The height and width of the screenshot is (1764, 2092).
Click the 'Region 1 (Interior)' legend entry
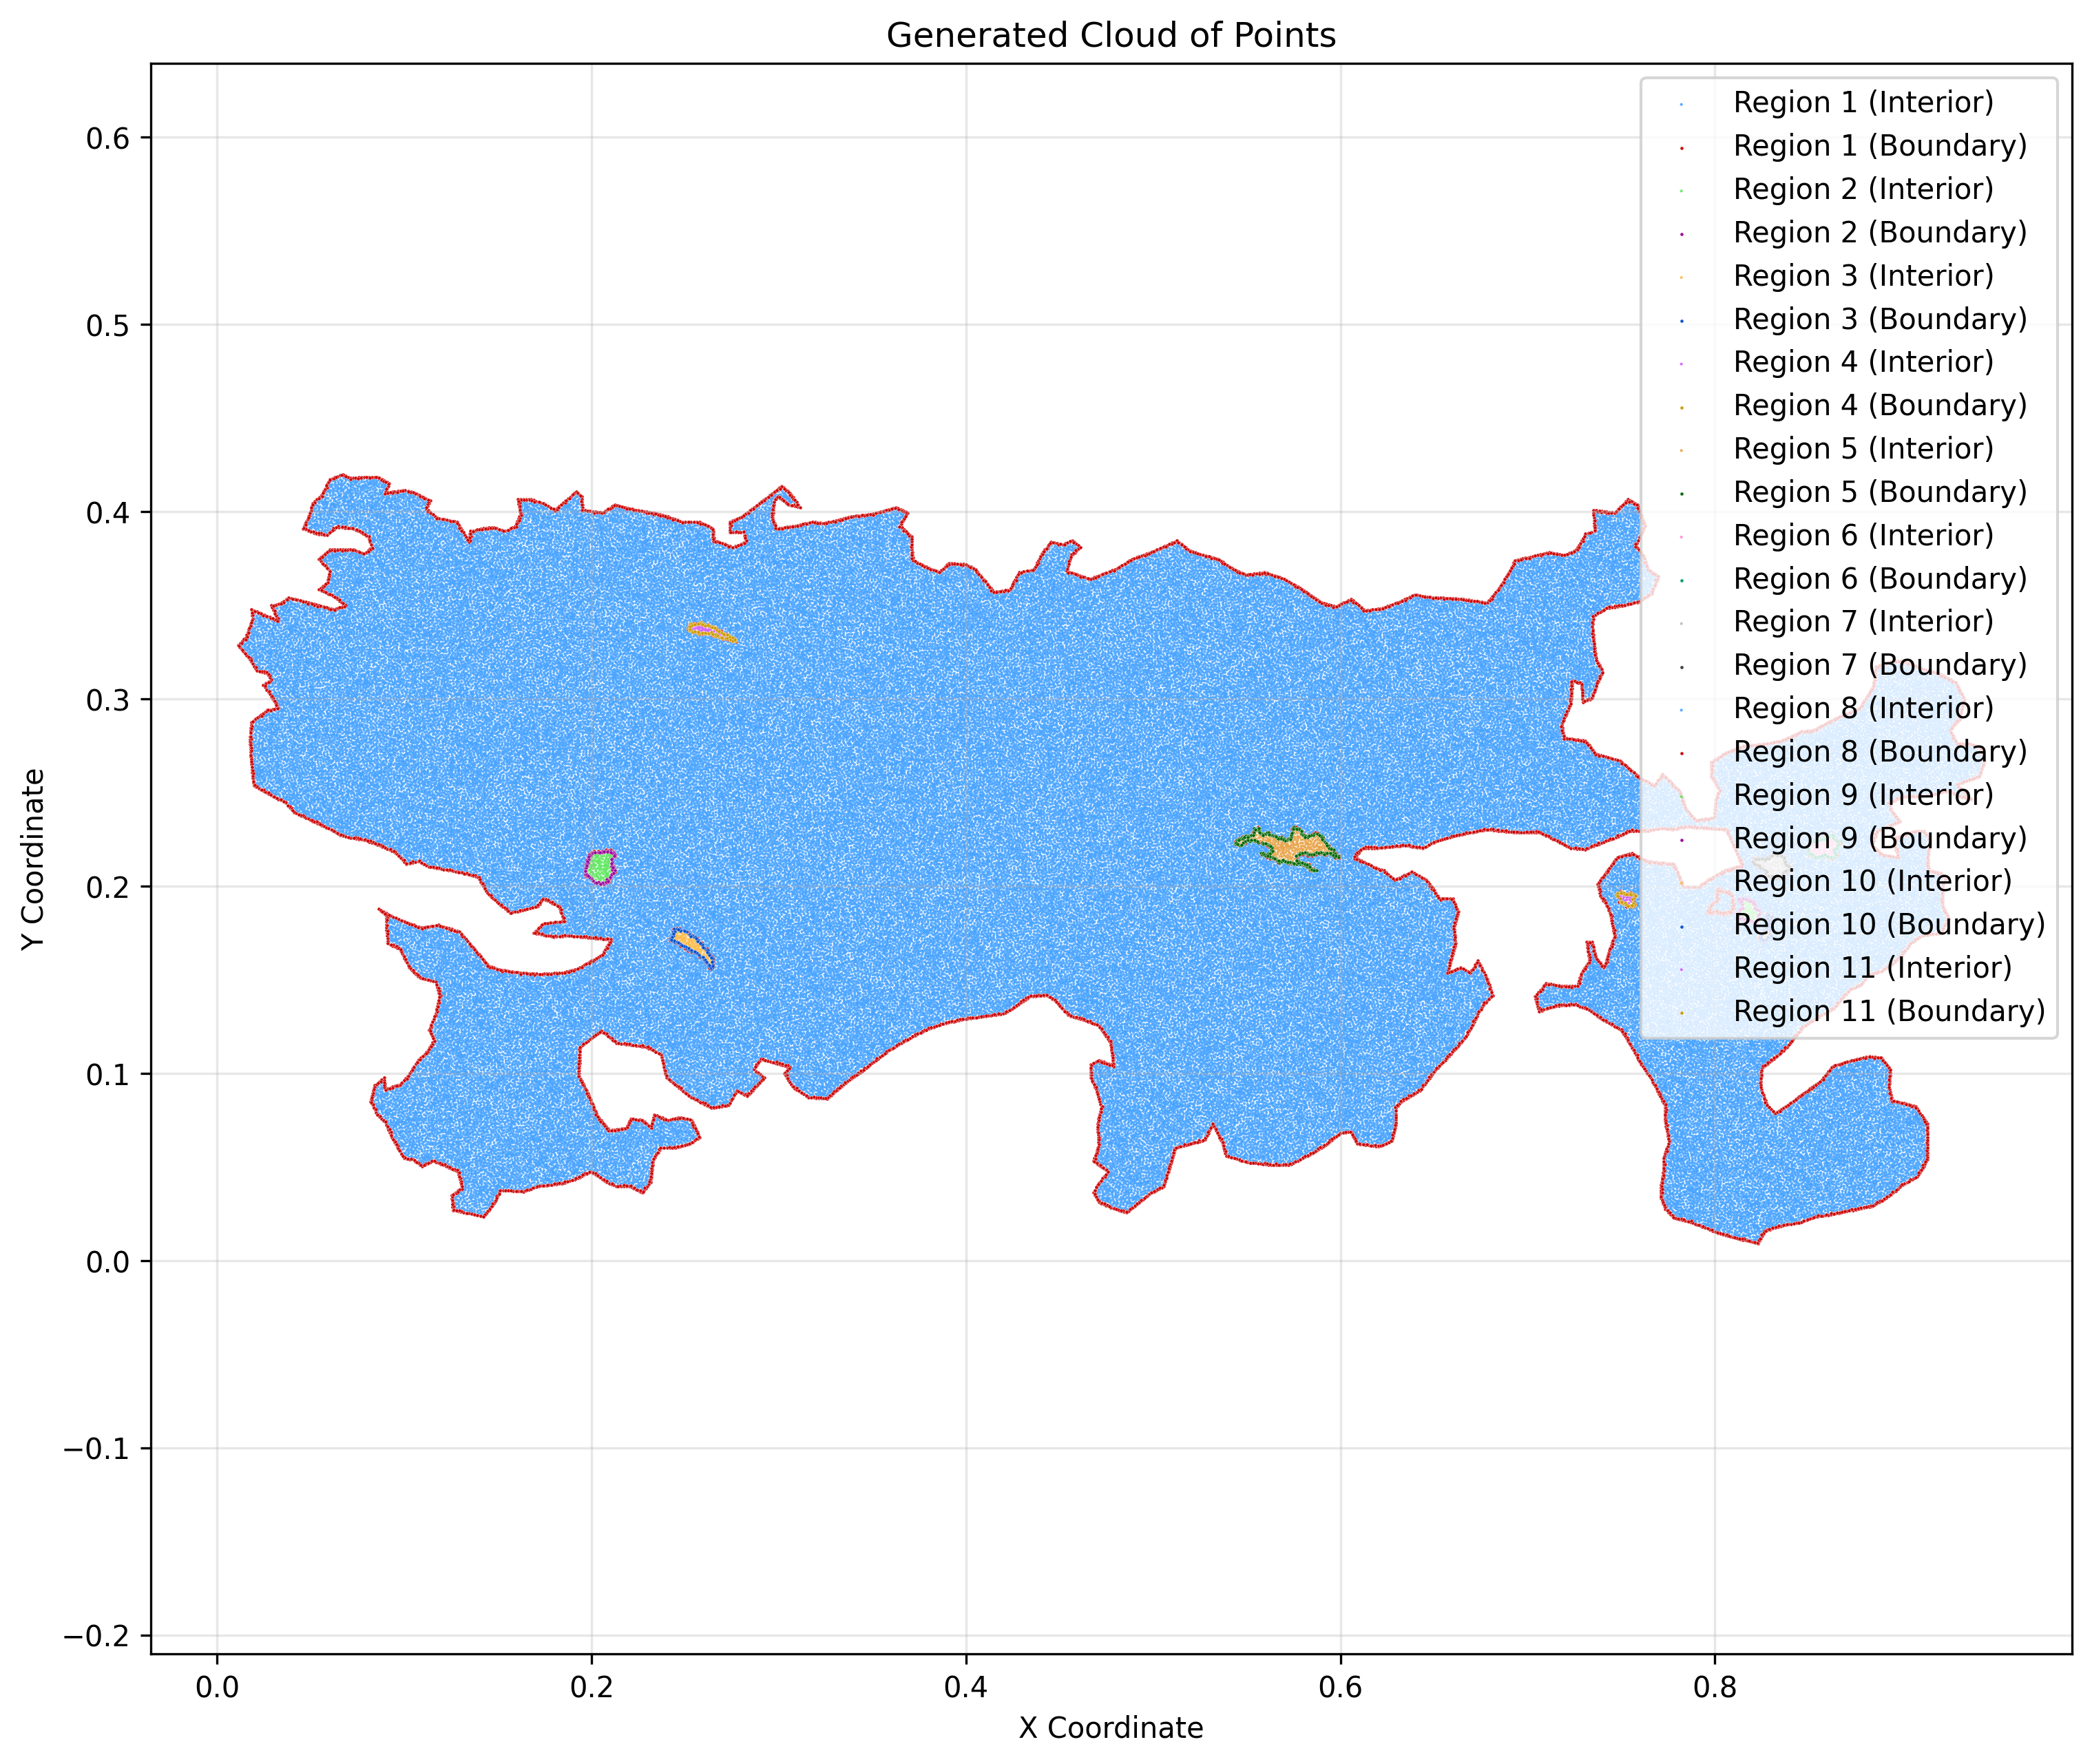tap(1862, 102)
